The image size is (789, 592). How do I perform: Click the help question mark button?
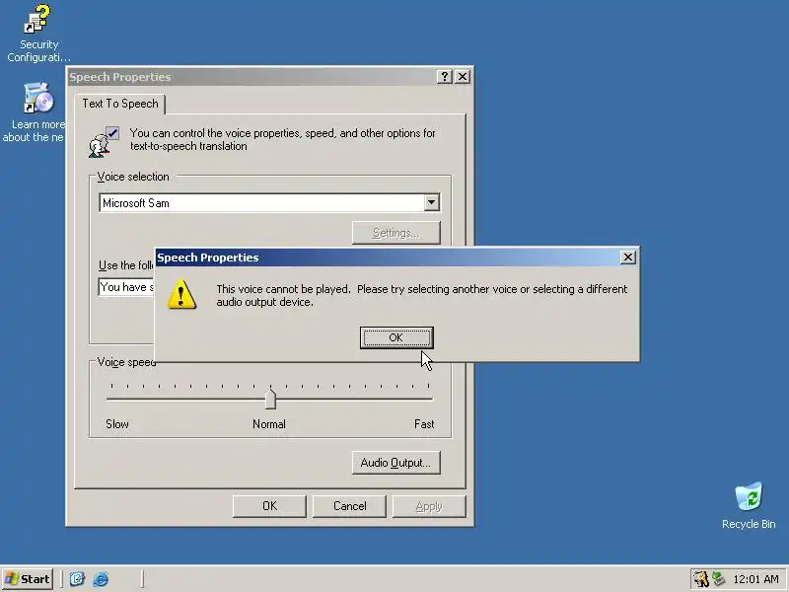coord(444,77)
